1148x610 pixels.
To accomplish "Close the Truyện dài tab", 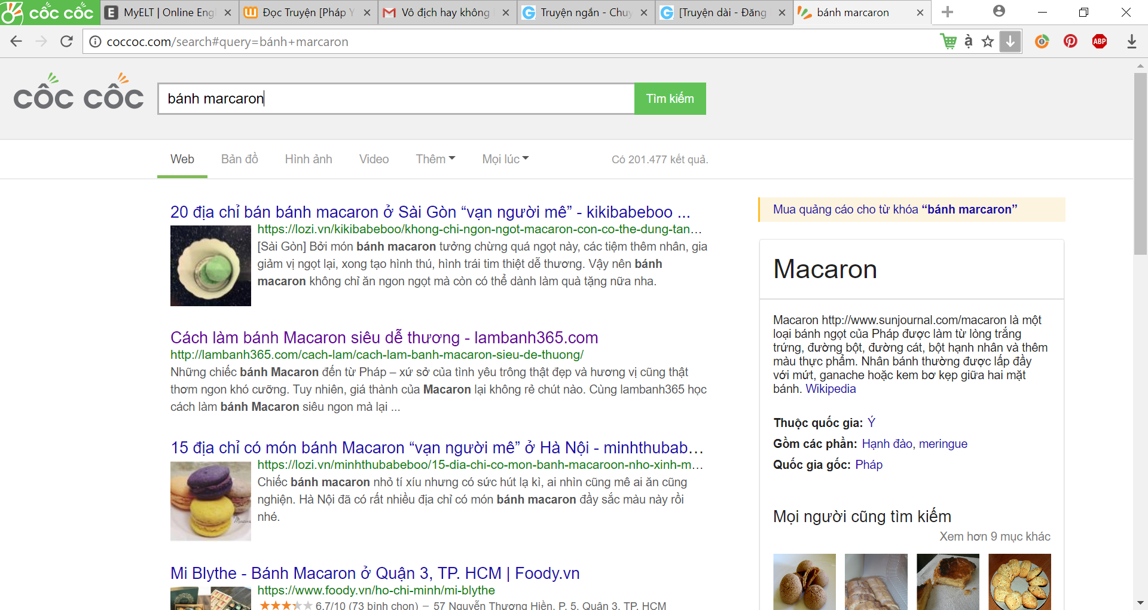I will pos(782,13).
